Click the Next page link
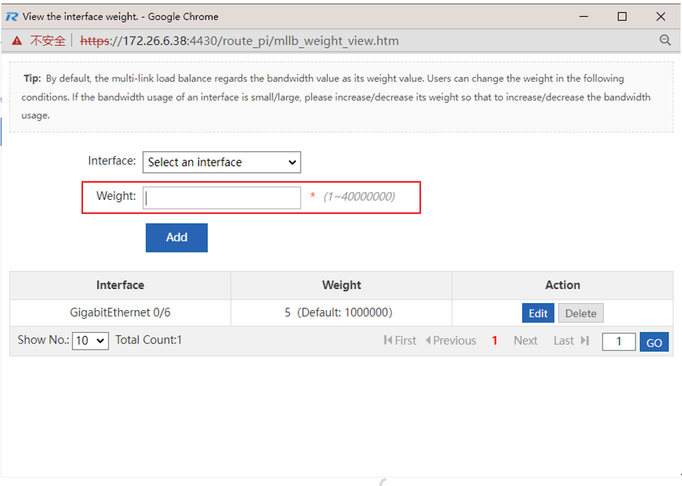Screen dimensions: 682x486 click(525, 340)
